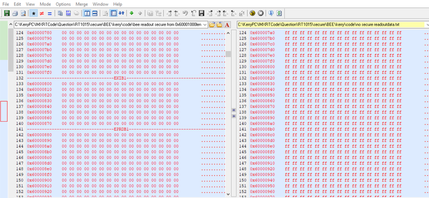Expand the right file path dropdown

pyautogui.click(x=427, y=24)
